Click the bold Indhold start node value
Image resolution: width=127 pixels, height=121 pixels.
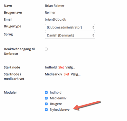[x=51, y=67]
